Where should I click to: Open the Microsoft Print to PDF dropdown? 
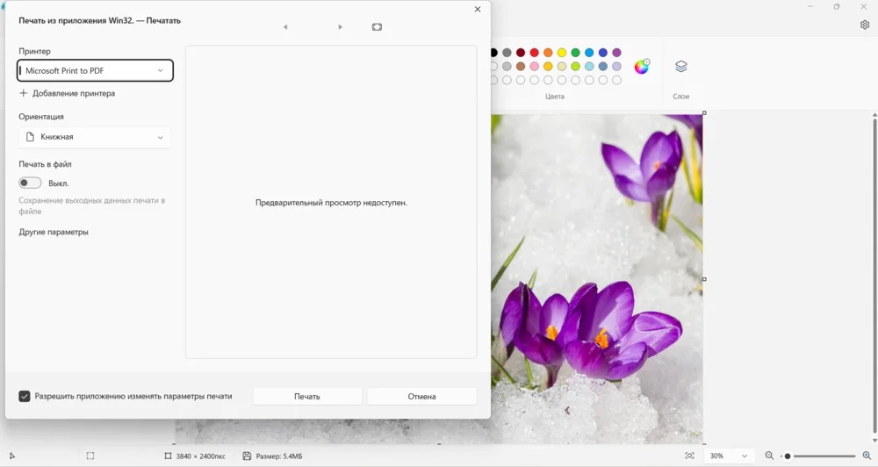point(95,70)
